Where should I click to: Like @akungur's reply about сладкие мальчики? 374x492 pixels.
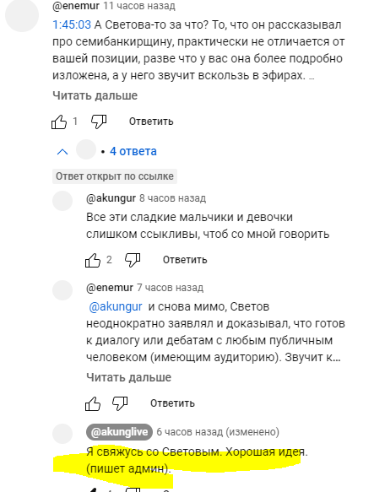pyautogui.click(x=93, y=260)
